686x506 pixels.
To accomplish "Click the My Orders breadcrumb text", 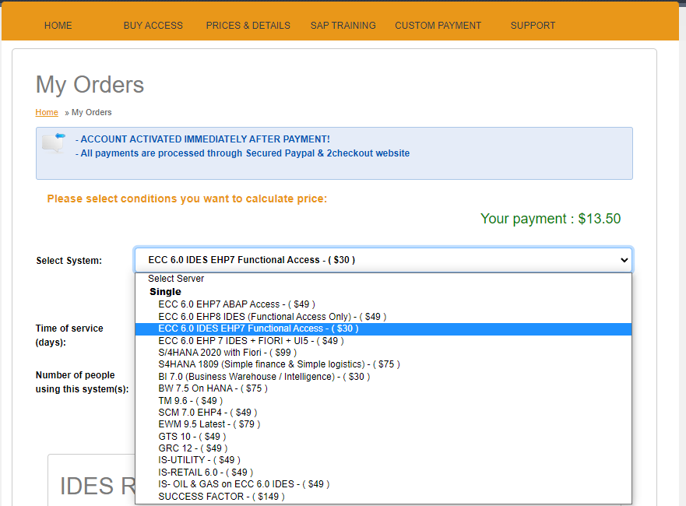I will coord(91,112).
